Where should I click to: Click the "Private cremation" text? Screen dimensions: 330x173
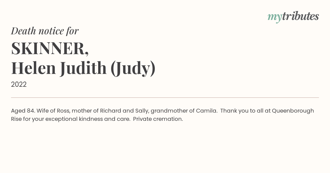(158, 119)
